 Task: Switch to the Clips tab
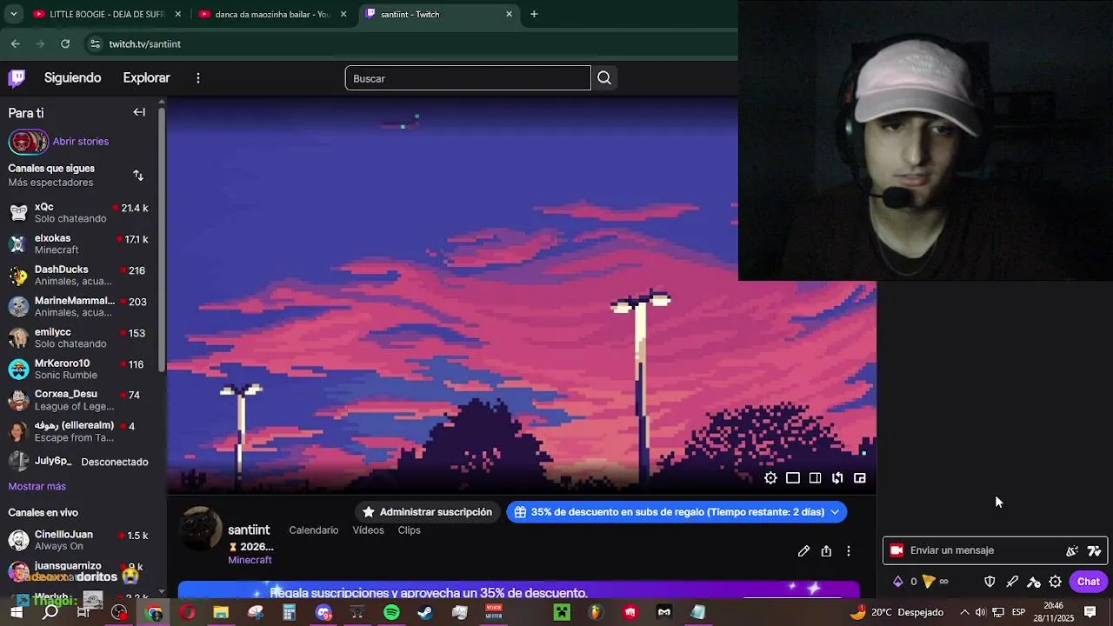tap(410, 530)
